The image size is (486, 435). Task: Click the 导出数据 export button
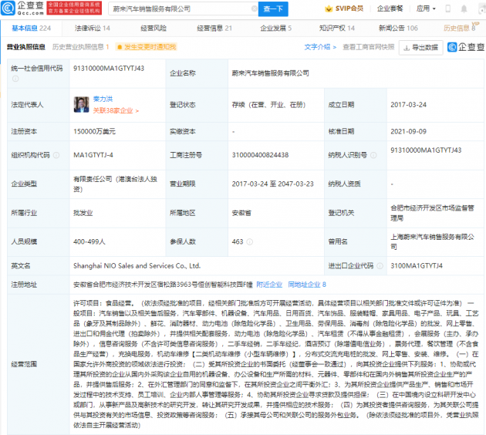point(420,47)
